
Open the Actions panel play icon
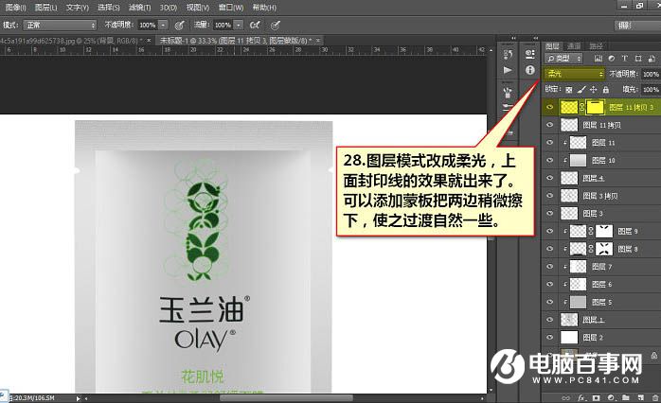pos(508,70)
